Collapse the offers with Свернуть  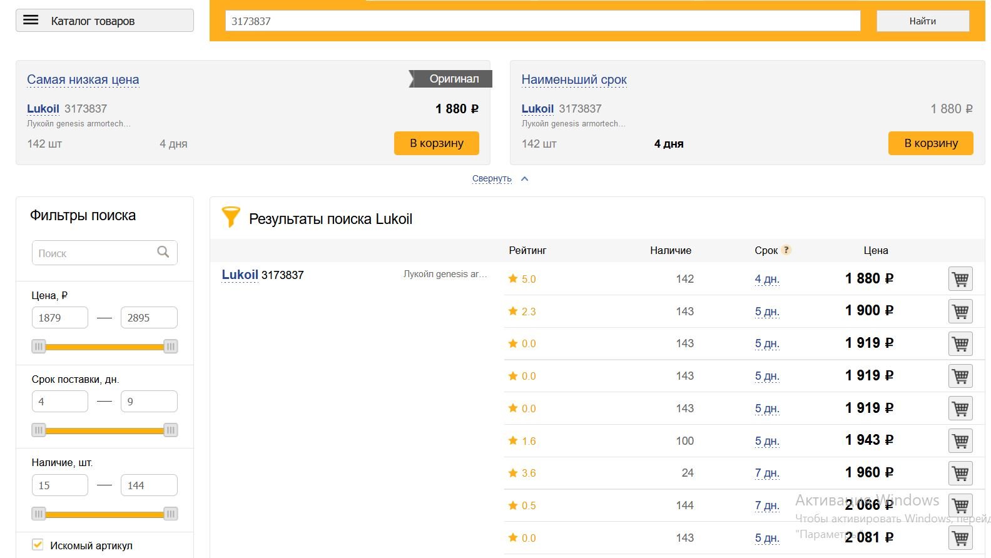coord(492,178)
